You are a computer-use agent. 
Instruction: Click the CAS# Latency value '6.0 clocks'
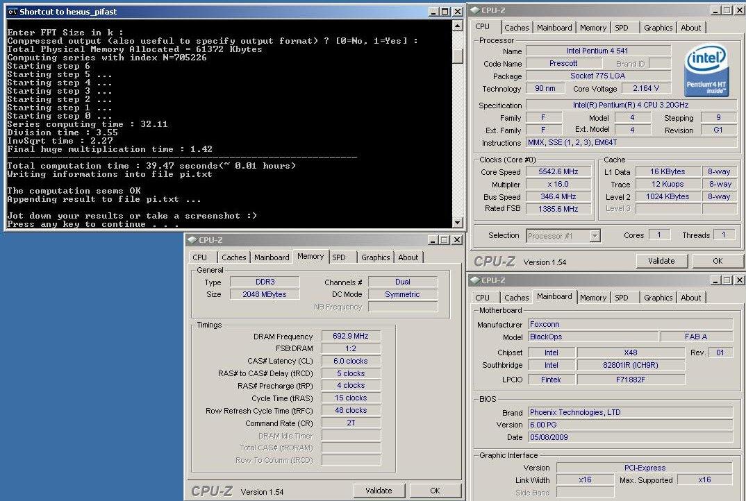click(351, 361)
